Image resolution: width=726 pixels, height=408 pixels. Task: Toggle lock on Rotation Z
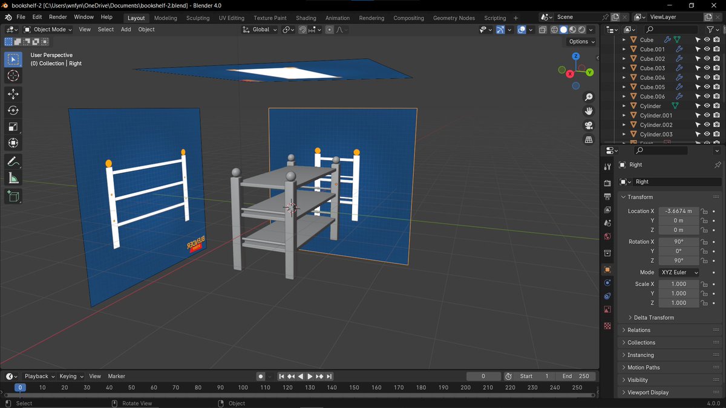coord(704,261)
